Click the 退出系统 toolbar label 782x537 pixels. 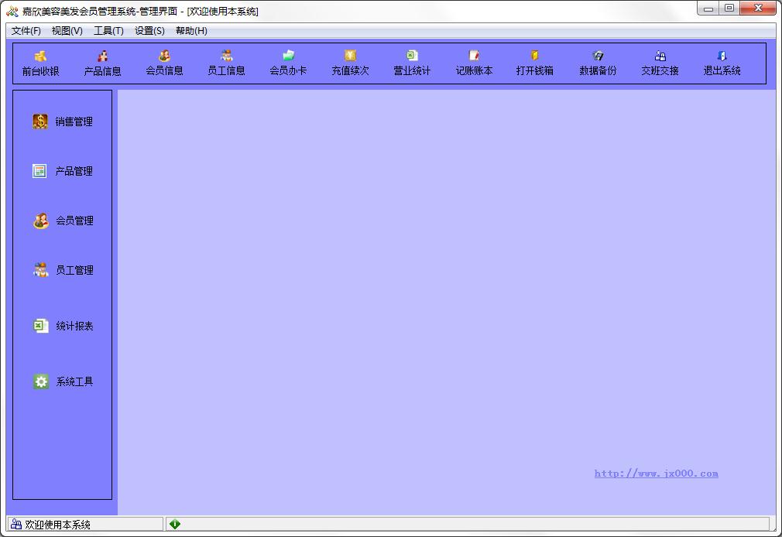click(x=722, y=71)
